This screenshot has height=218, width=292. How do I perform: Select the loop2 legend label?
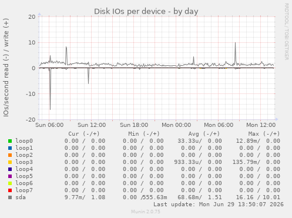click(x=24, y=155)
